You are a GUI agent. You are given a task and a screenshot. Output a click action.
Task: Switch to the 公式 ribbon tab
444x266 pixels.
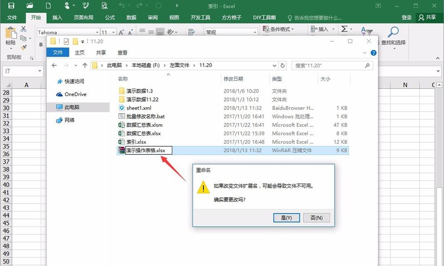[x=110, y=18]
